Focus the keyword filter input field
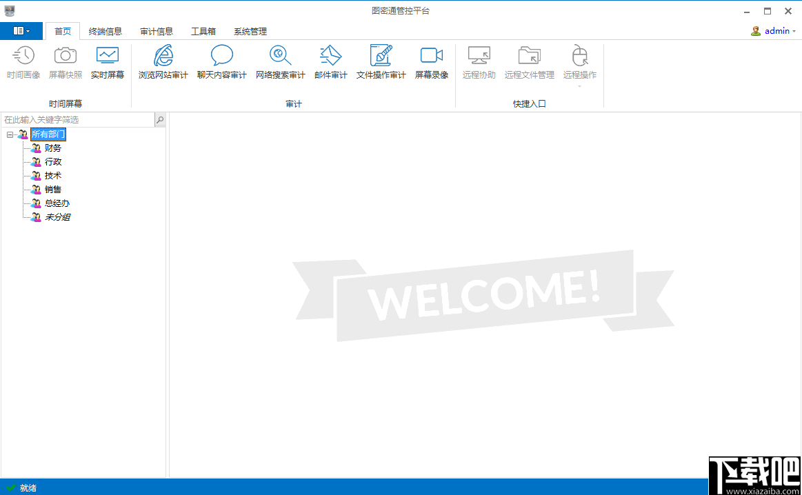Image resolution: width=802 pixels, height=495 pixels. [x=78, y=120]
